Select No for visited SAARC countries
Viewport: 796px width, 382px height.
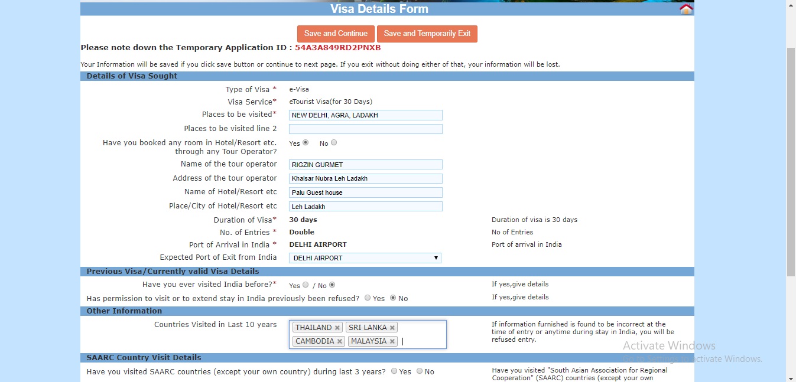click(420, 371)
